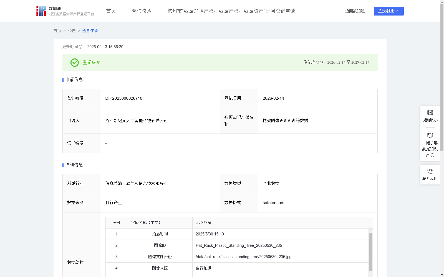Viewport: 444px width, 277px height.
Task: Click the sample path ending 20250530_235.jpg
Action: point(244,257)
